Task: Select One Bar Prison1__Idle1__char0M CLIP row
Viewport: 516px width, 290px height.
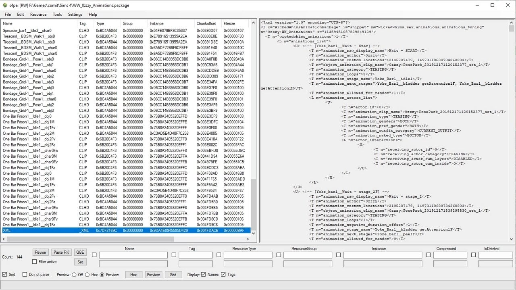Action: click(125, 156)
